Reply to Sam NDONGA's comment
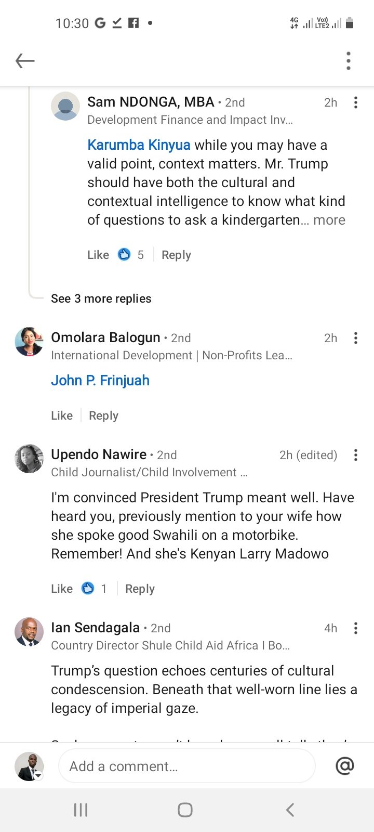Viewport: 374px width, 832px height. pos(176,255)
